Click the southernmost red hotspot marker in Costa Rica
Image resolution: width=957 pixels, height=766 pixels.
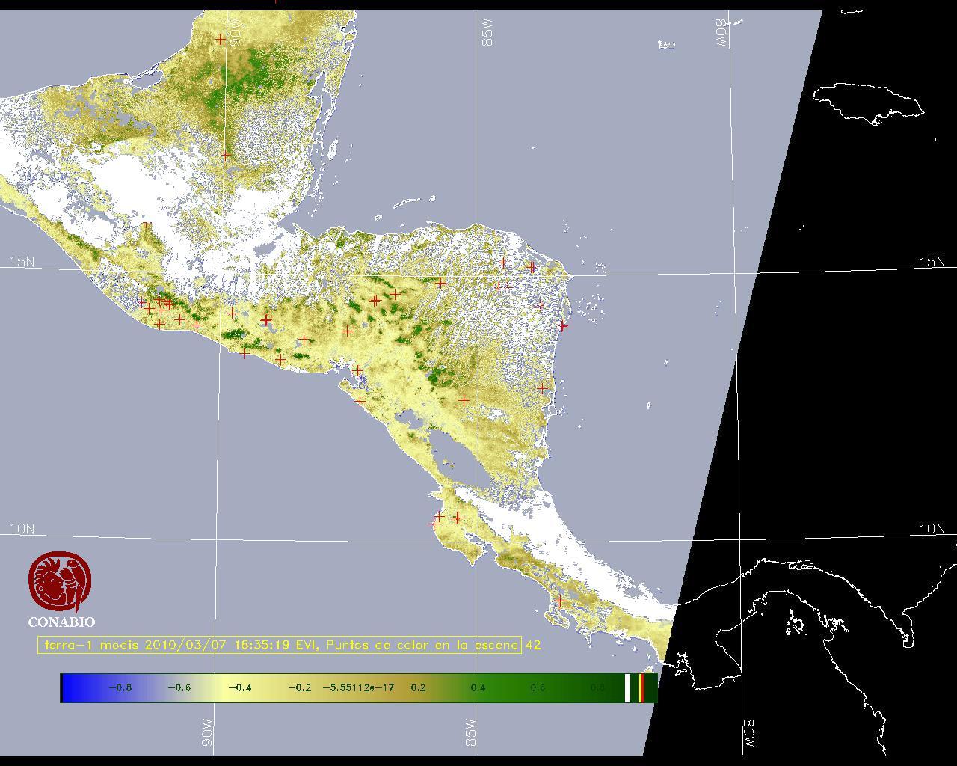tap(560, 601)
